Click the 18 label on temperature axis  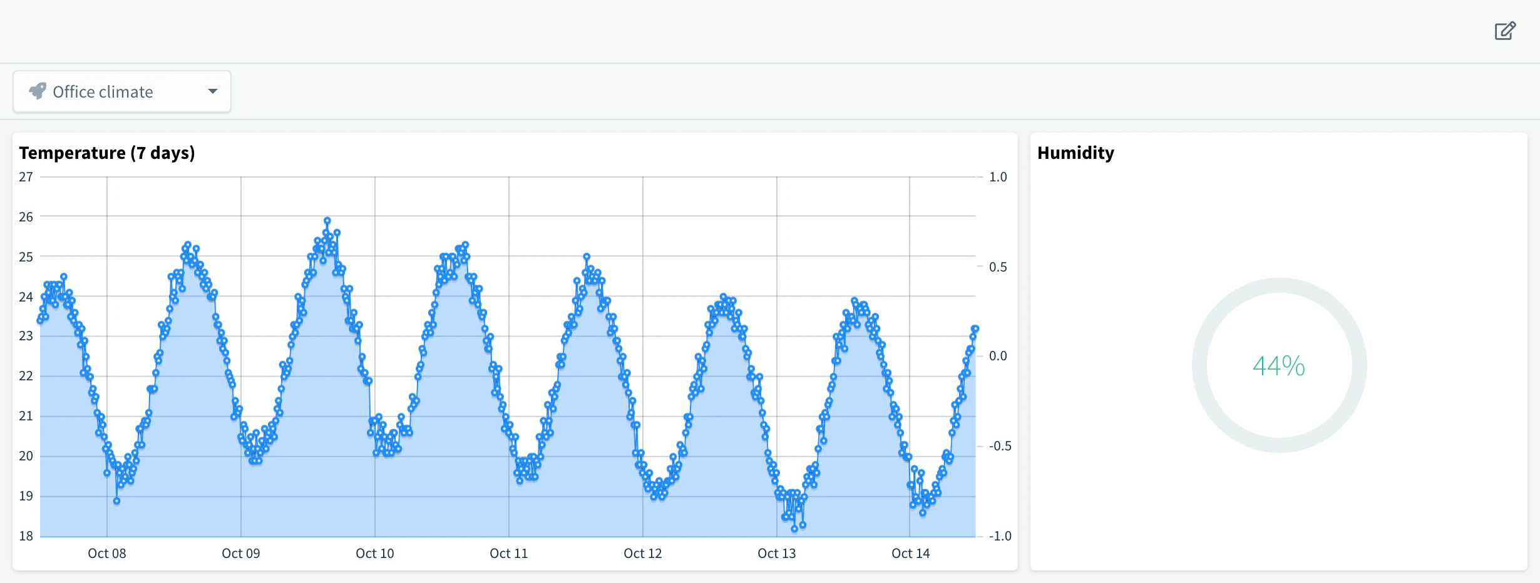click(x=26, y=536)
